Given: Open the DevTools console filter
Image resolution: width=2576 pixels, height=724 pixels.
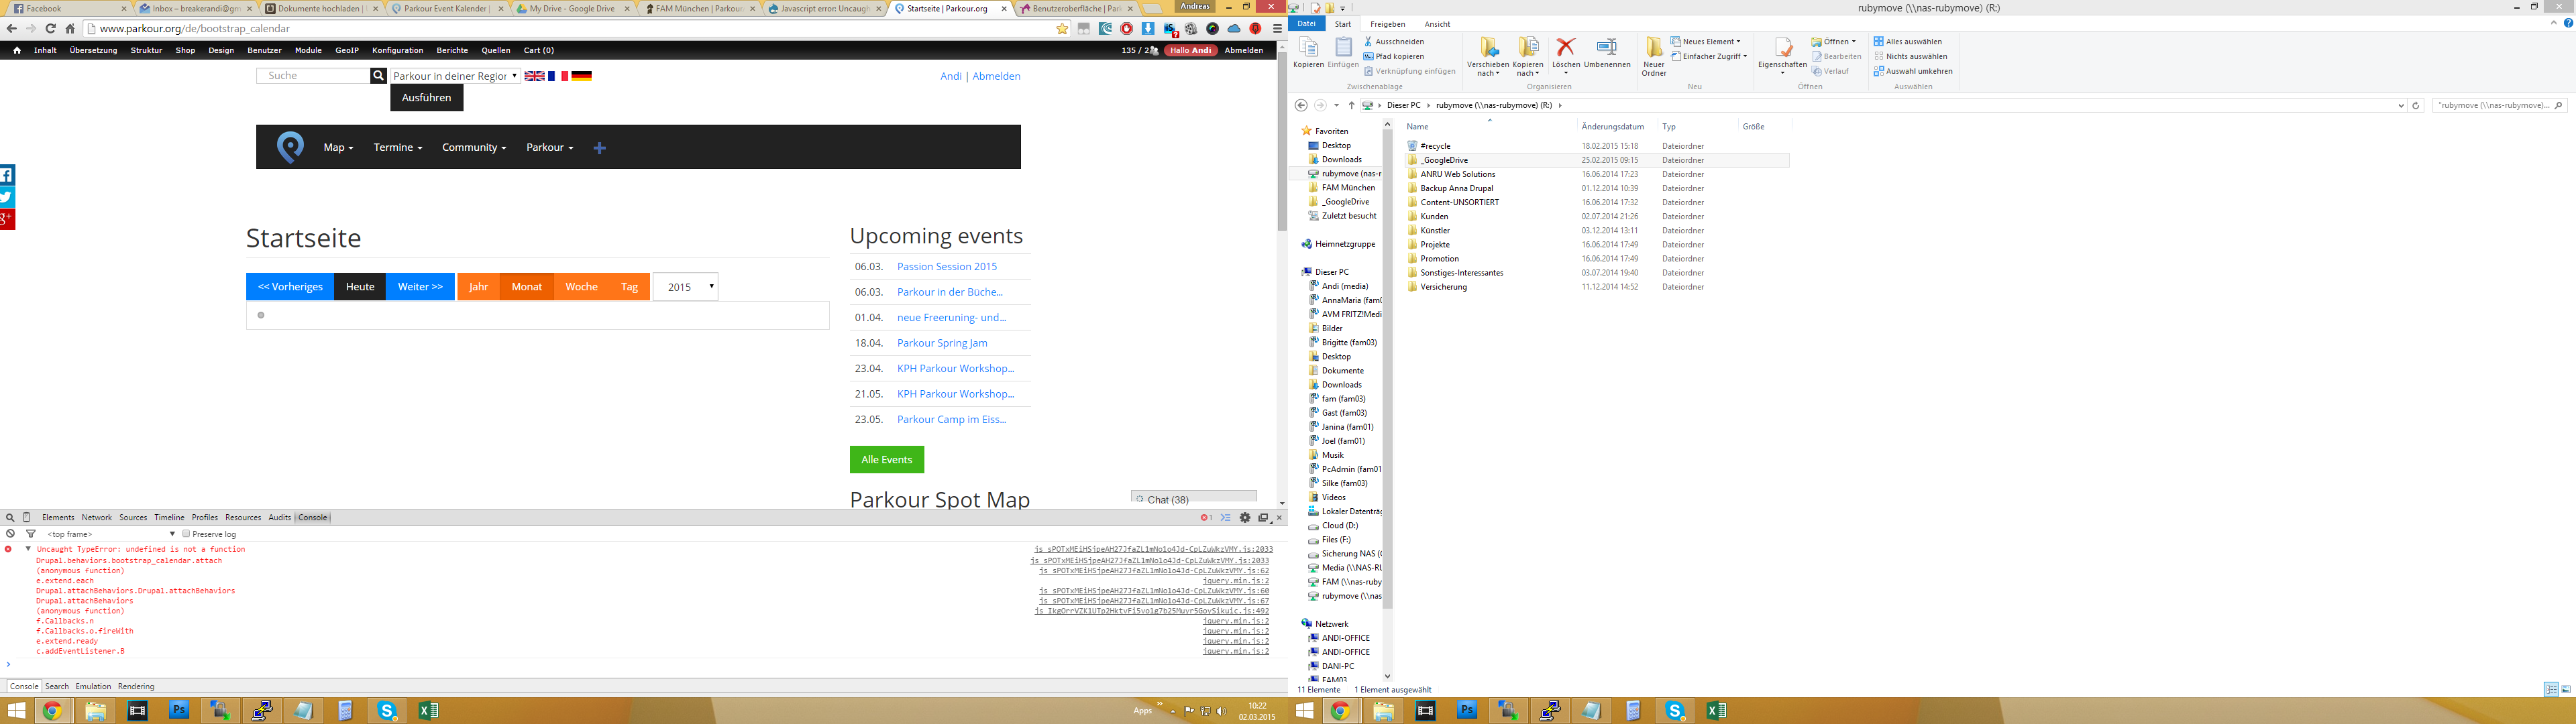Looking at the screenshot, I should click(x=31, y=534).
